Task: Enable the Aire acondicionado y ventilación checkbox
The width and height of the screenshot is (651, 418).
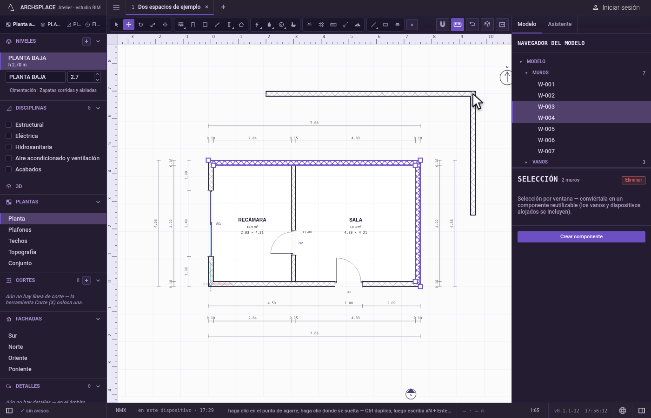Action: coord(8,158)
